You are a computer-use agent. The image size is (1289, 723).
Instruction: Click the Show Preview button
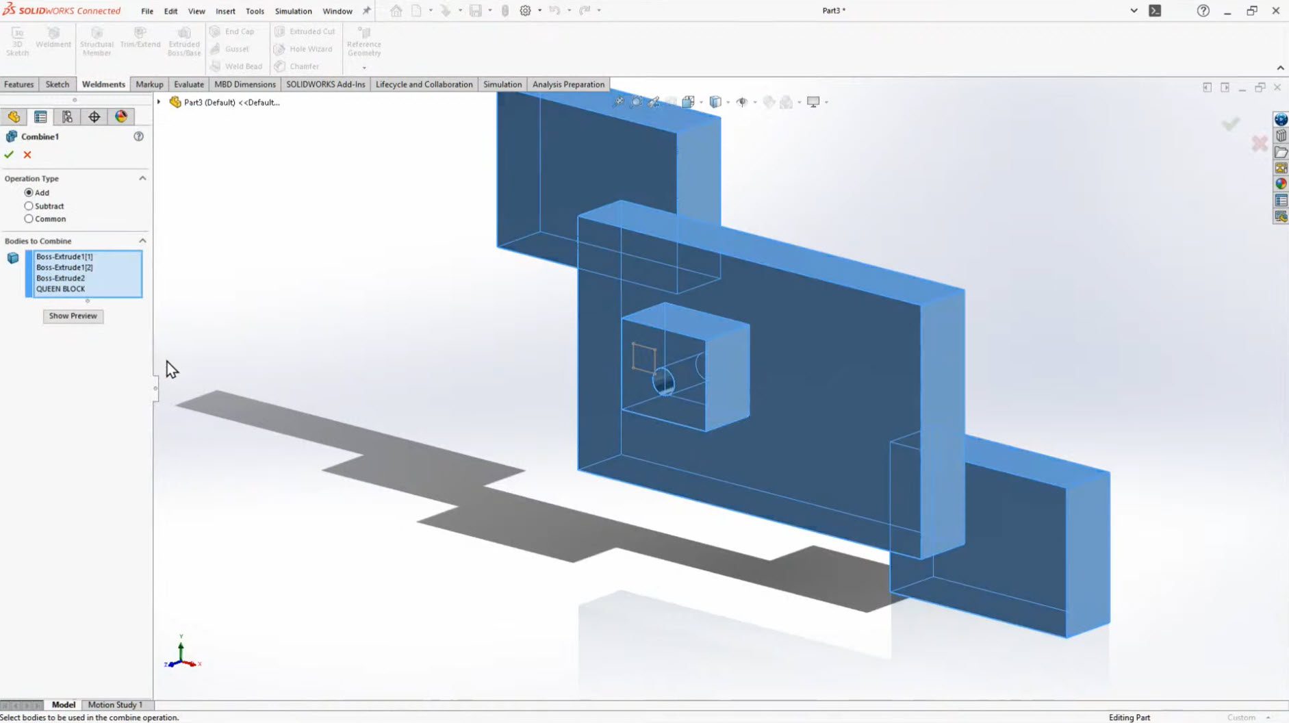coord(73,316)
